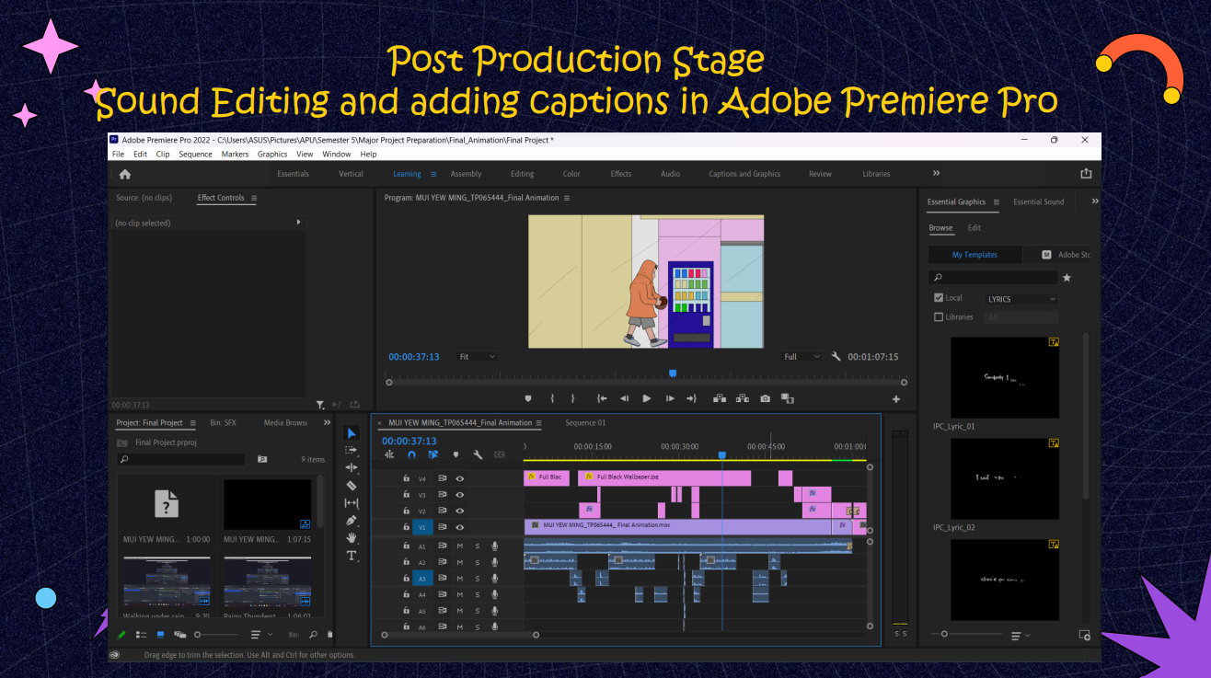This screenshot has height=678, width=1211.
Task: Step forward one frame
Action: click(x=670, y=398)
